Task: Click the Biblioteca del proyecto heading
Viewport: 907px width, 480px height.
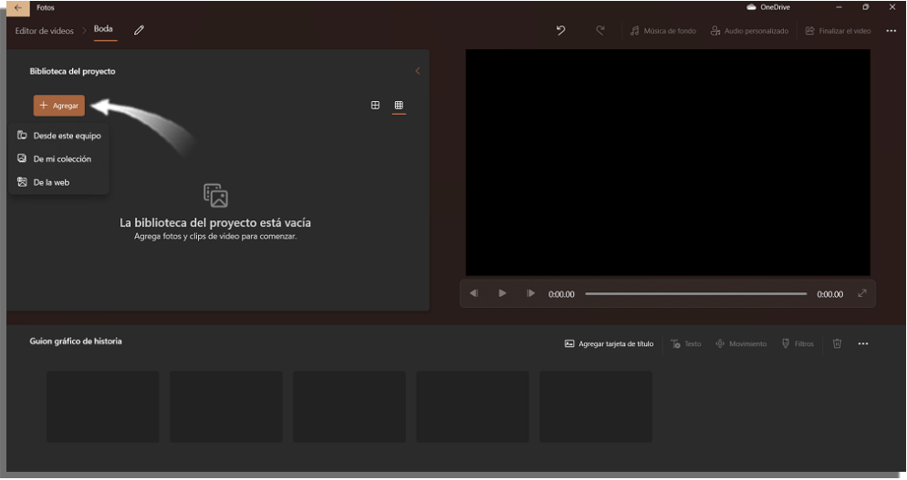Action: [72, 71]
